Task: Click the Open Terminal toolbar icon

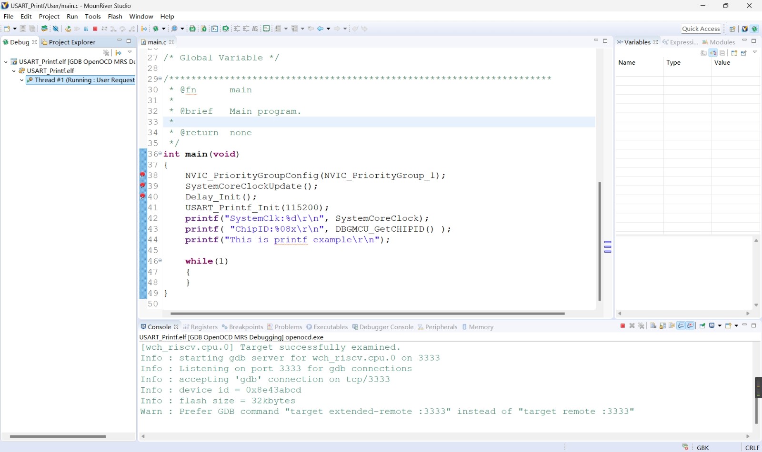Action: pyautogui.click(x=215, y=29)
